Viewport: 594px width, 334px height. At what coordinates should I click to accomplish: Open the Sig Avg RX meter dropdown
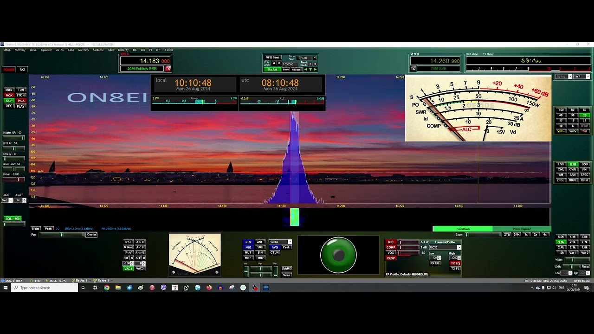(564, 77)
